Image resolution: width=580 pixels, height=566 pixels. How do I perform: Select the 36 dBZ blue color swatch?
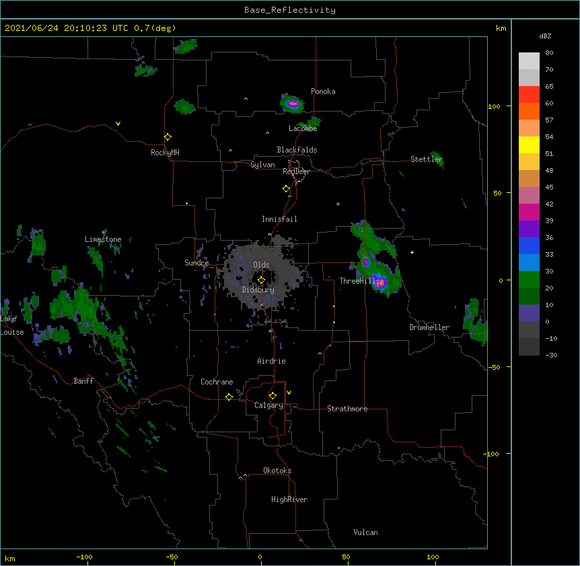(529, 245)
